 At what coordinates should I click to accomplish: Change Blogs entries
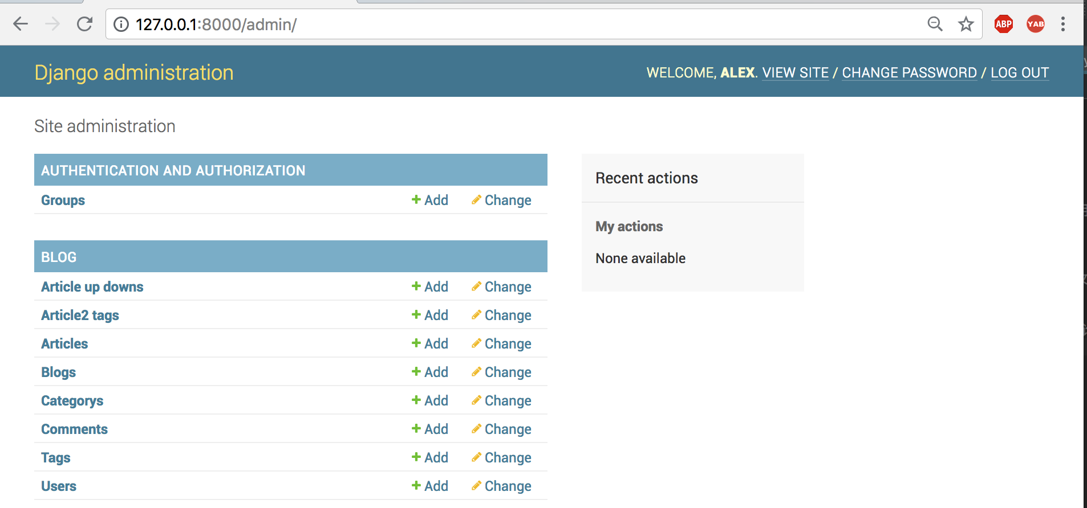click(501, 372)
